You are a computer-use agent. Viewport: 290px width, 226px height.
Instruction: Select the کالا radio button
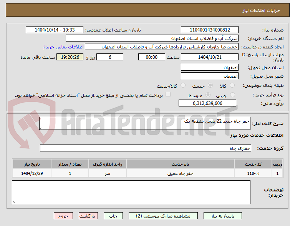tap(232, 85)
